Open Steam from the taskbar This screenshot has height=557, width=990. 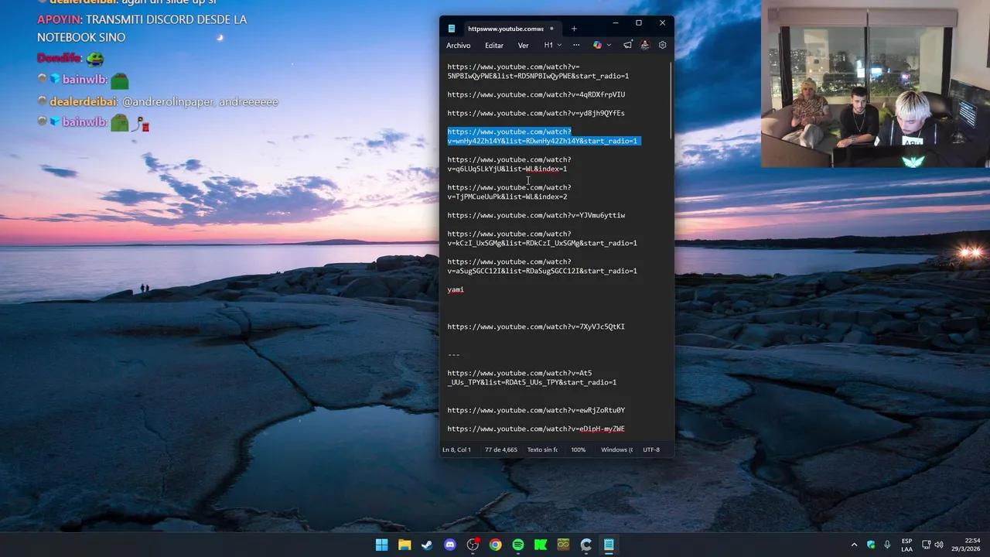tap(427, 545)
